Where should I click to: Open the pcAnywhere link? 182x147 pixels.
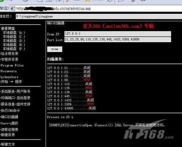pyautogui.click(x=9, y=77)
